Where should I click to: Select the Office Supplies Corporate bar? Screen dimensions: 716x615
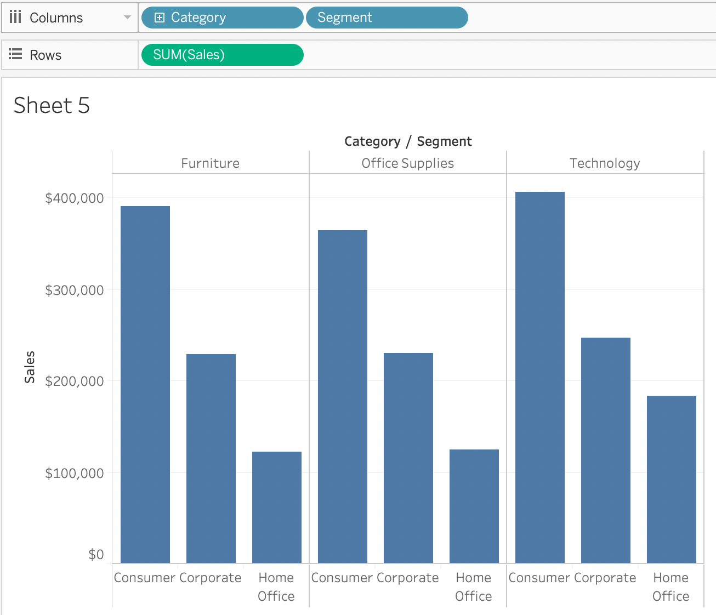click(408, 458)
